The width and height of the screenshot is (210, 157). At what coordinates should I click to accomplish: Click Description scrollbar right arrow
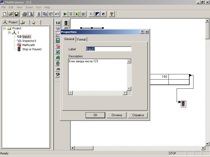tap(125, 93)
